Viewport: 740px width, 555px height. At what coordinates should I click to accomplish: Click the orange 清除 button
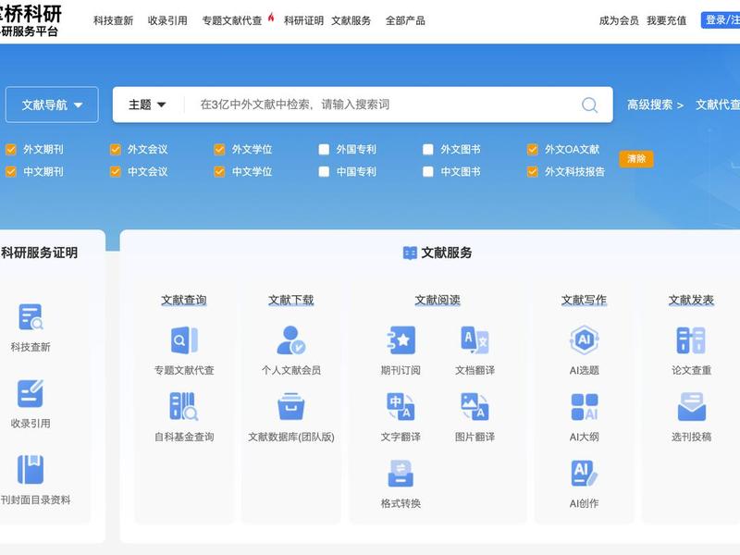(x=636, y=159)
